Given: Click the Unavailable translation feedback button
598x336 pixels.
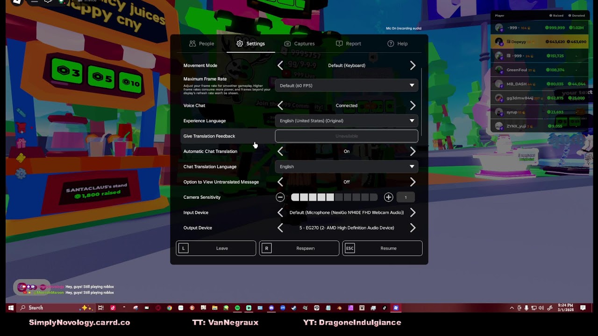Looking at the screenshot, I should coord(347,136).
